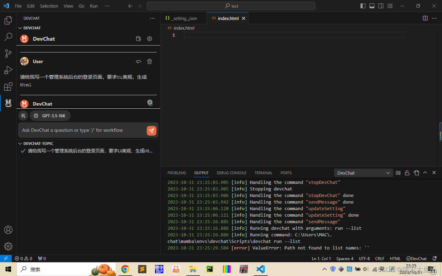
Task: Open the Extensions view
Action: point(8,87)
